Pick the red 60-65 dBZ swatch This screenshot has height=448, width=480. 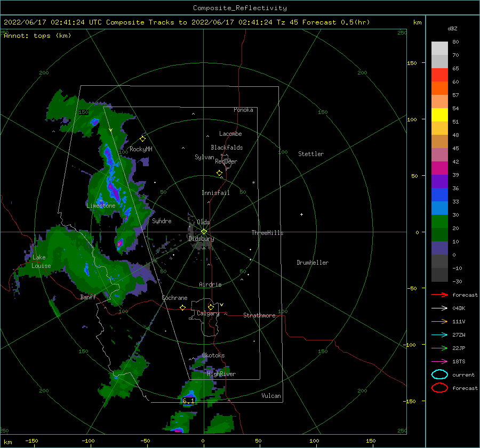point(439,75)
